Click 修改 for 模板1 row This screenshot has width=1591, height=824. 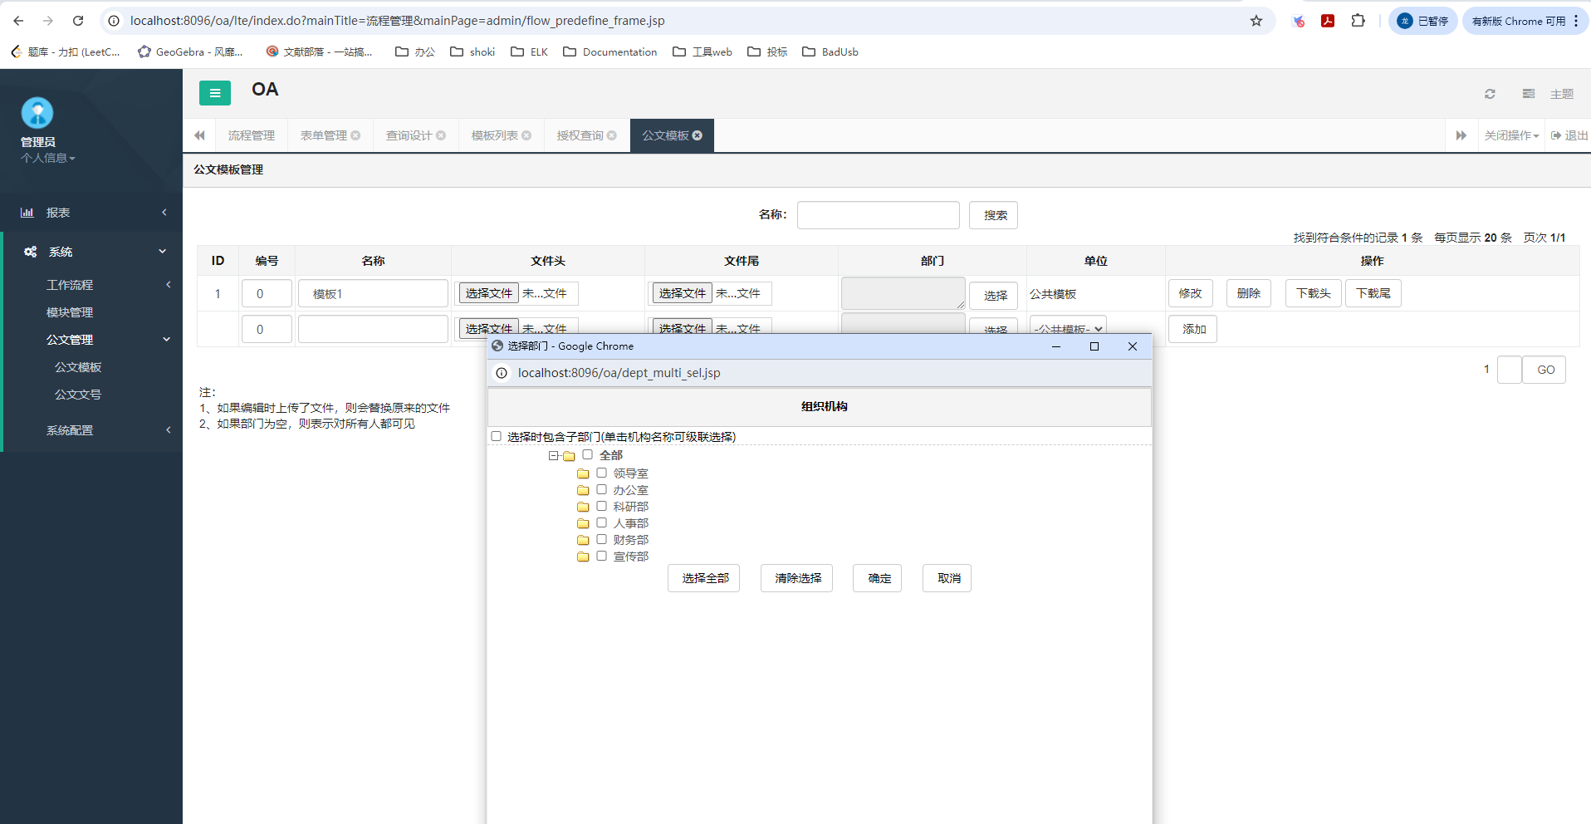pyautogui.click(x=1191, y=293)
